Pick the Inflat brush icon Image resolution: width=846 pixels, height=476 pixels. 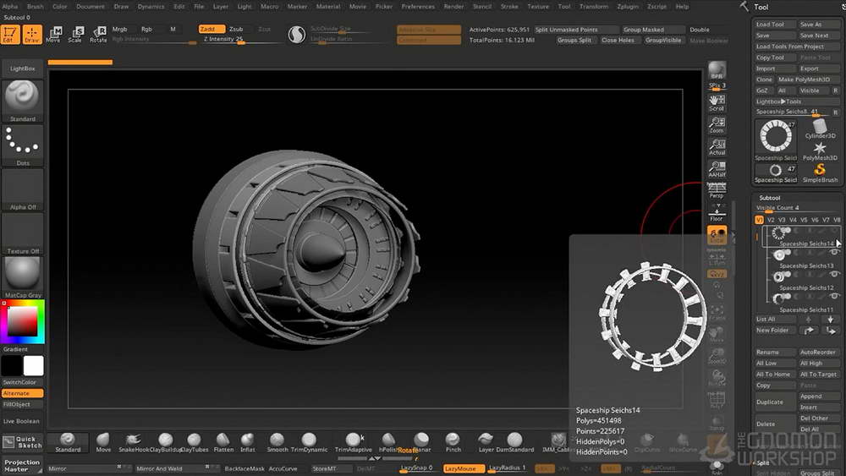248,442
